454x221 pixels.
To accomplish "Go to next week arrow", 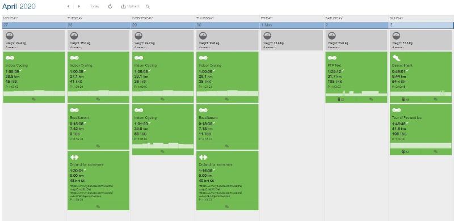I will coord(79,6).
